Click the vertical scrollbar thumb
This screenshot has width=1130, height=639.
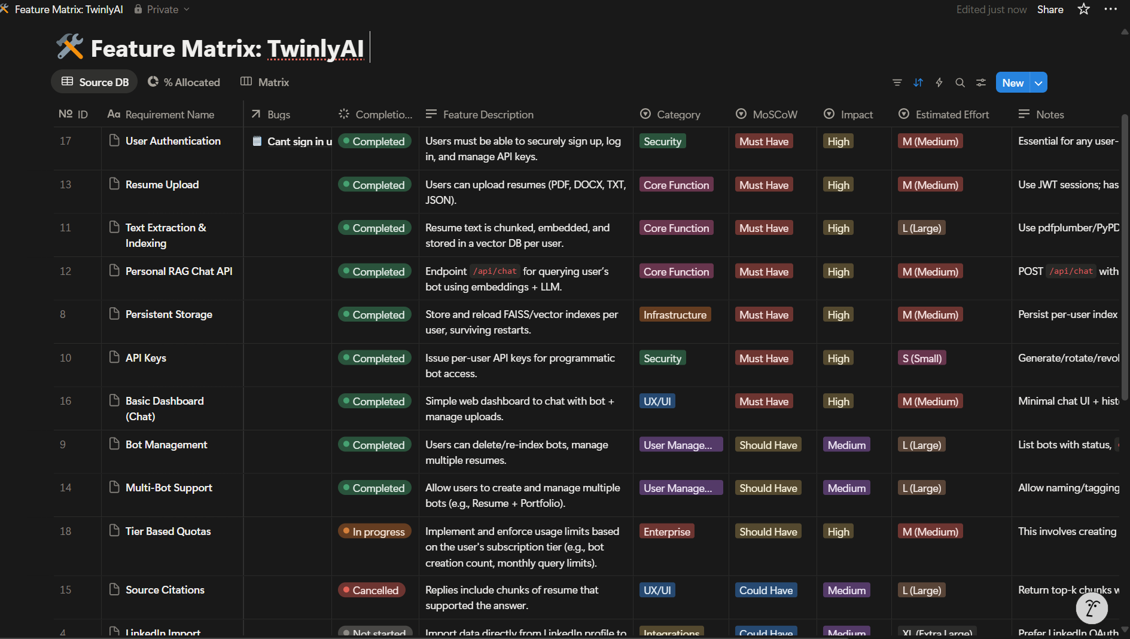tap(1125, 257)
